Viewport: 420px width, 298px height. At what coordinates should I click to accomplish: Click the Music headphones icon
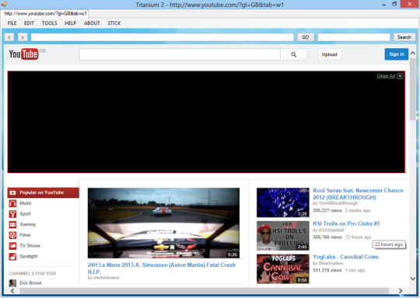(12, 203)
